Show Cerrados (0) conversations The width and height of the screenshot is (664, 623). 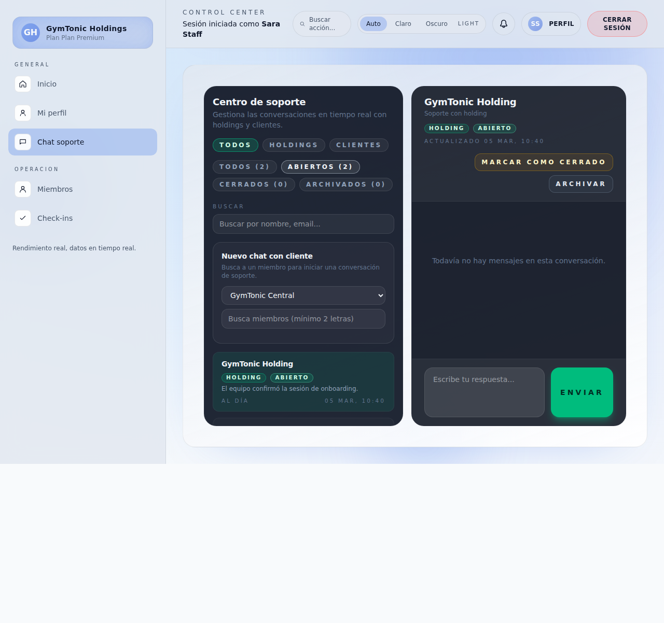pyautogui.click(x=254, y=185)
